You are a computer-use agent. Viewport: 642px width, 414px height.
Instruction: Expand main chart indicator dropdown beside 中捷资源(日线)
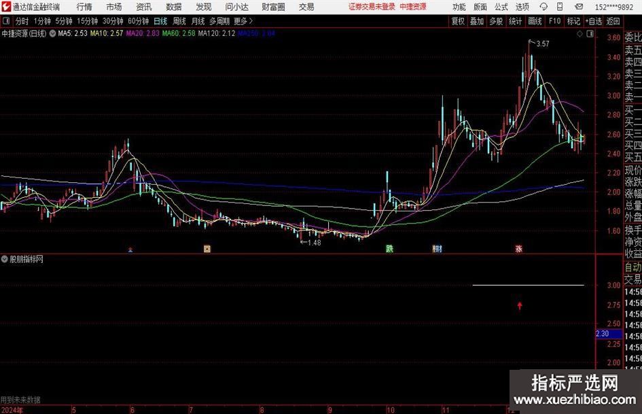tap(52, 33)
